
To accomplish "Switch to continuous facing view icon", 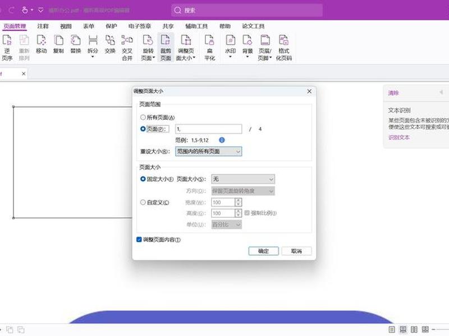I will pos(425,329).
